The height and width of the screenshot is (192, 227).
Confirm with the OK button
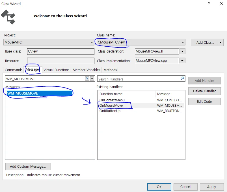(159, 187)
